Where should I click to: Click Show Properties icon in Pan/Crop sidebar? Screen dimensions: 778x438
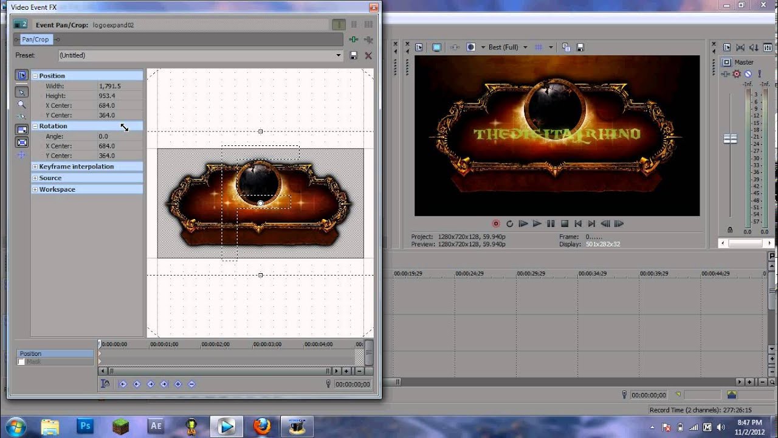[x=22, y=75]
